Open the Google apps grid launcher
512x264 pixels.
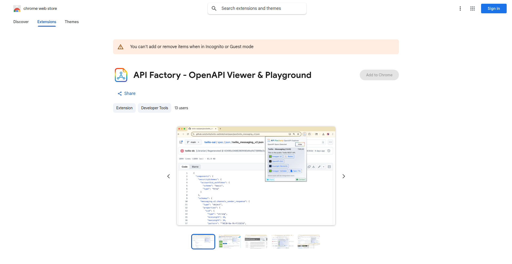point(472,9)
